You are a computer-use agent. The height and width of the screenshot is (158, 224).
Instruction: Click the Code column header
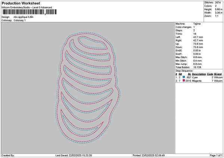pyautogui.click(x=210, y=74)
